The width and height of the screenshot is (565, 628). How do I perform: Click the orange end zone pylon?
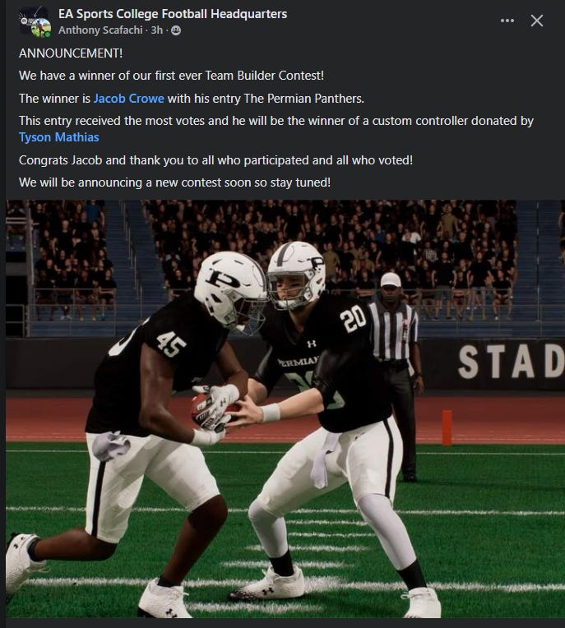[447, 427]
